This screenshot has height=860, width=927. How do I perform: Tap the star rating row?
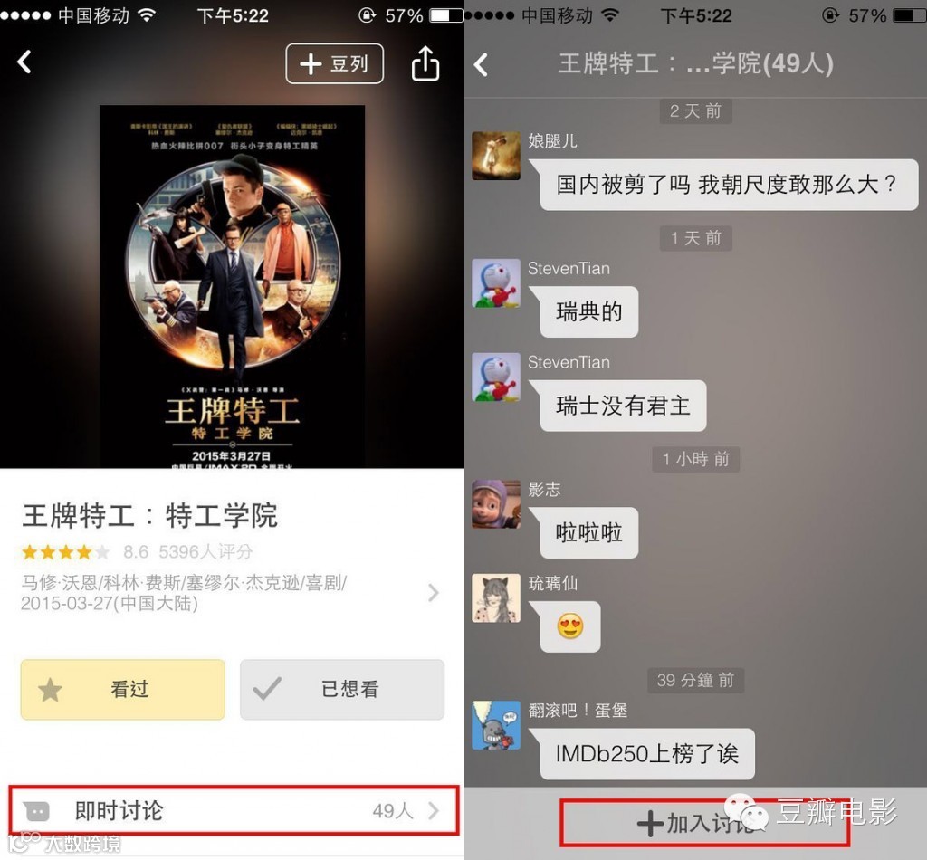pyautogui.click(x=138, y=552)
